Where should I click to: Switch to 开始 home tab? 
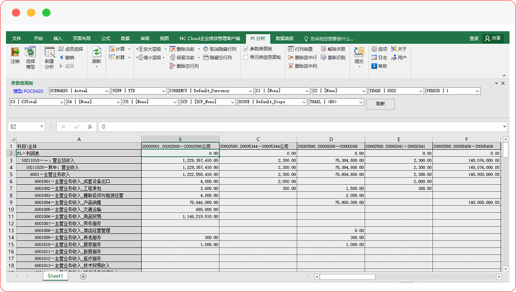pyautogui.click(x=38, y=39)
